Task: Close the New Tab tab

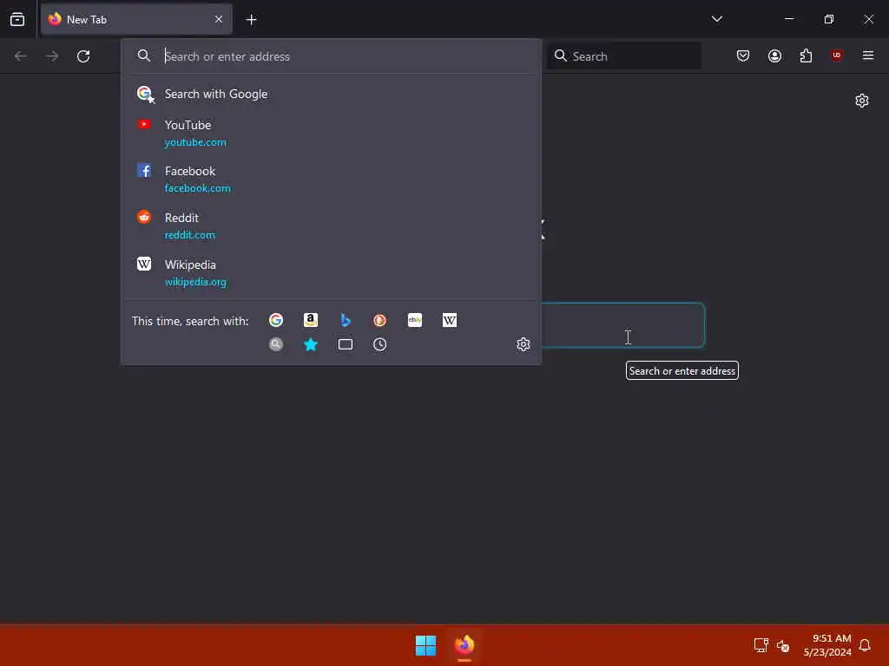Action: tap(219, 19)
